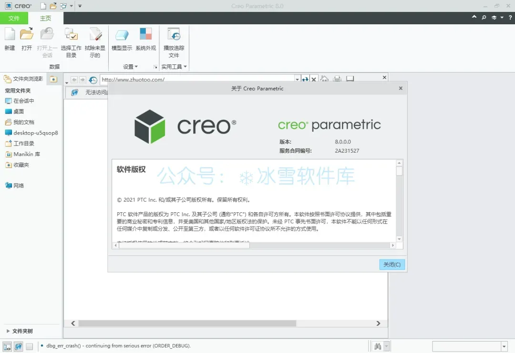This screenshot has height=353, width=515.
Task: Click the quick-access windows switch icon
Action: click(x=63, y=6)
